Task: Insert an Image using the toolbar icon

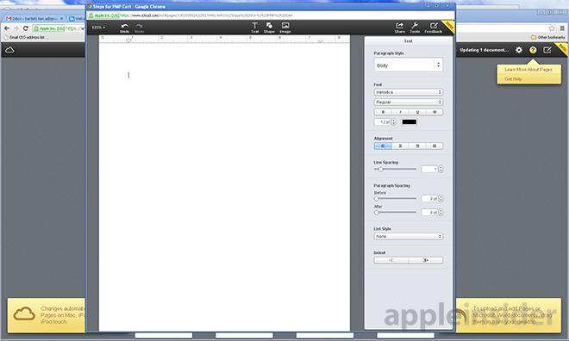Action: click(285, 28)
